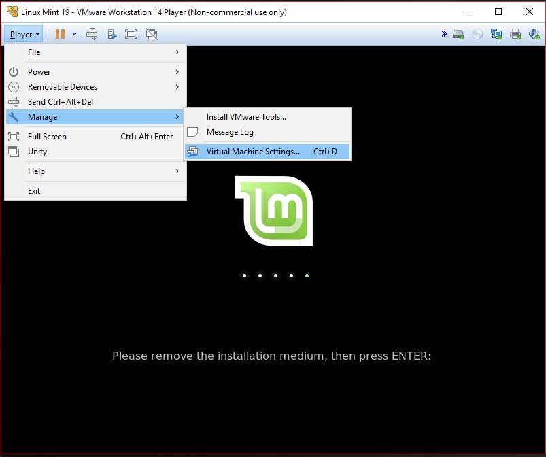Click the disc icon beside Removable Devices
Image resolution: width=546 pixels, height=457 pixels.
coord(14,87)
